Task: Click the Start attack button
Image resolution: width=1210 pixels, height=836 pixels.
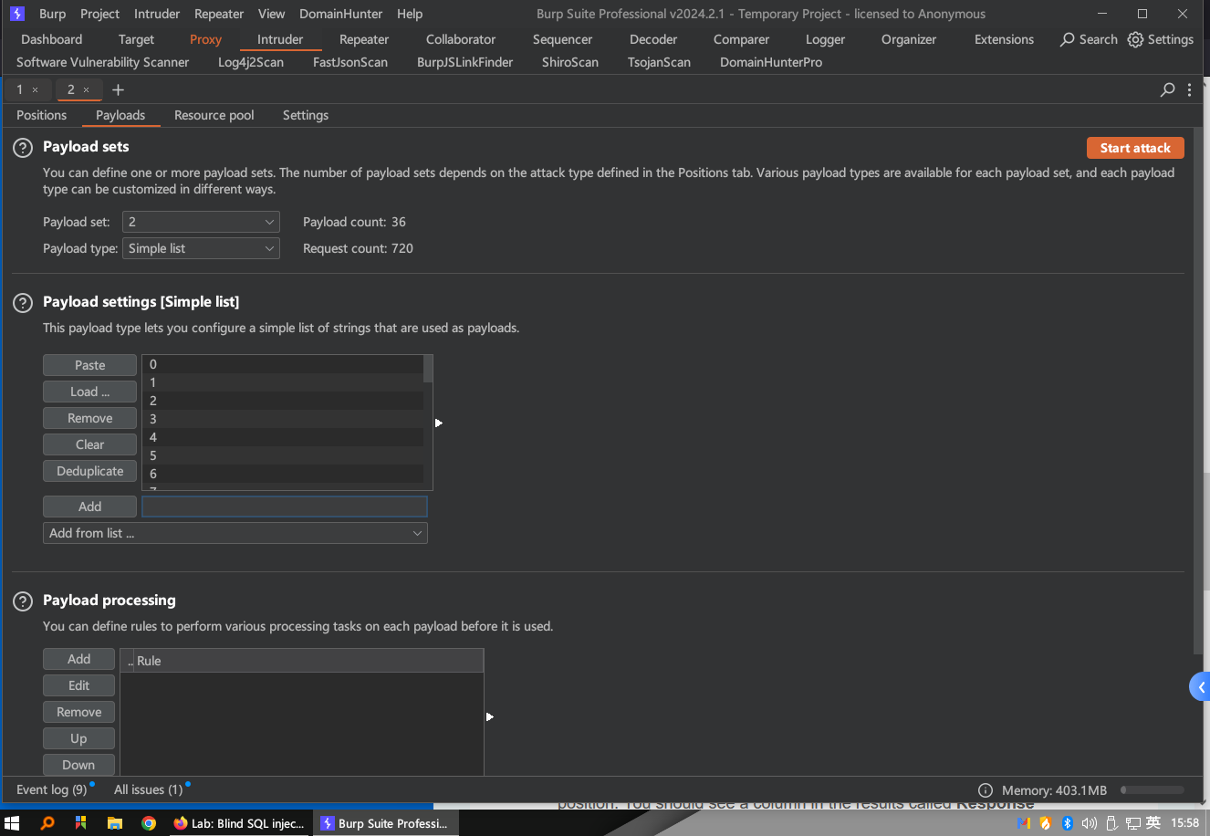Action: click(1135, 148)
